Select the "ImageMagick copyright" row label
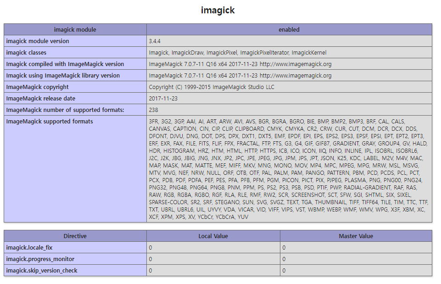 (38, 87)
